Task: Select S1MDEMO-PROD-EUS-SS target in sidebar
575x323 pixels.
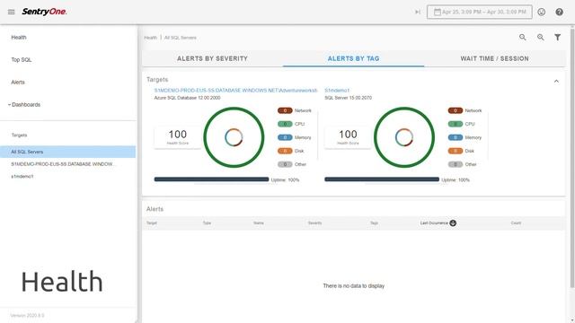Action: tap(62, 164)
